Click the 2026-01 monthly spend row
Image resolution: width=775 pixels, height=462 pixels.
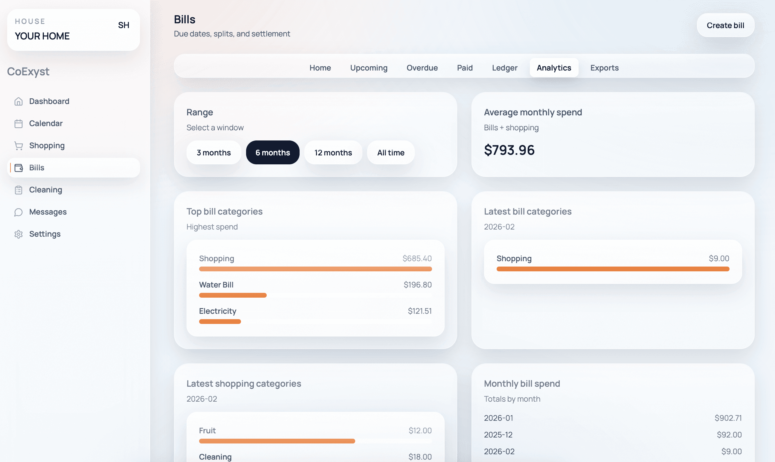[x=612, y=418]
